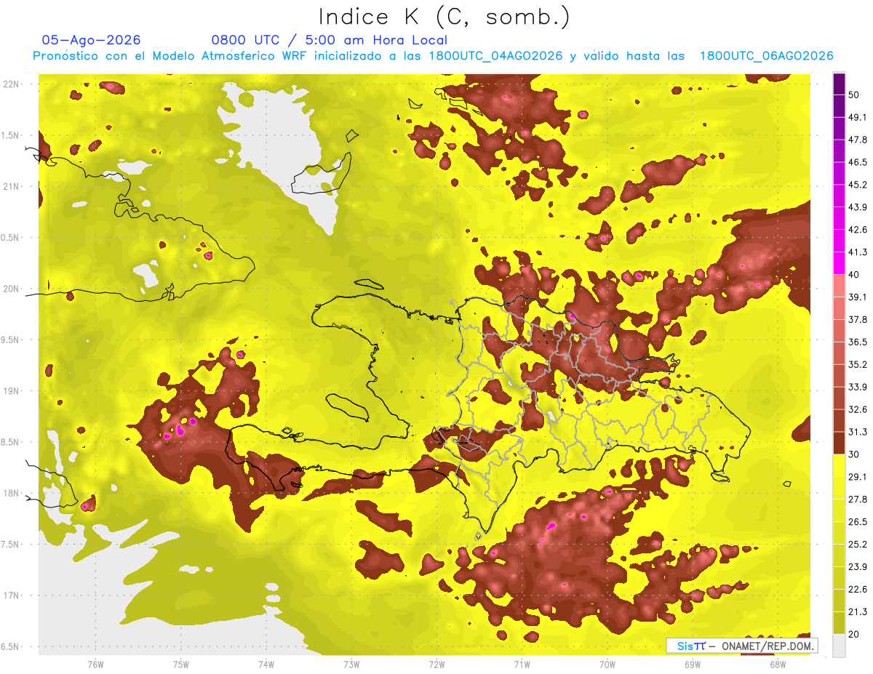Click the '9.5N' latitude axis label
The width and height of the screenshot is (873, 674).
tap(11, 340)
